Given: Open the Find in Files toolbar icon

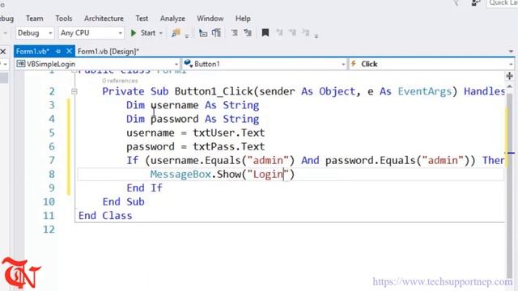Looking at the screenshot, I should click(x=176, y=32).
